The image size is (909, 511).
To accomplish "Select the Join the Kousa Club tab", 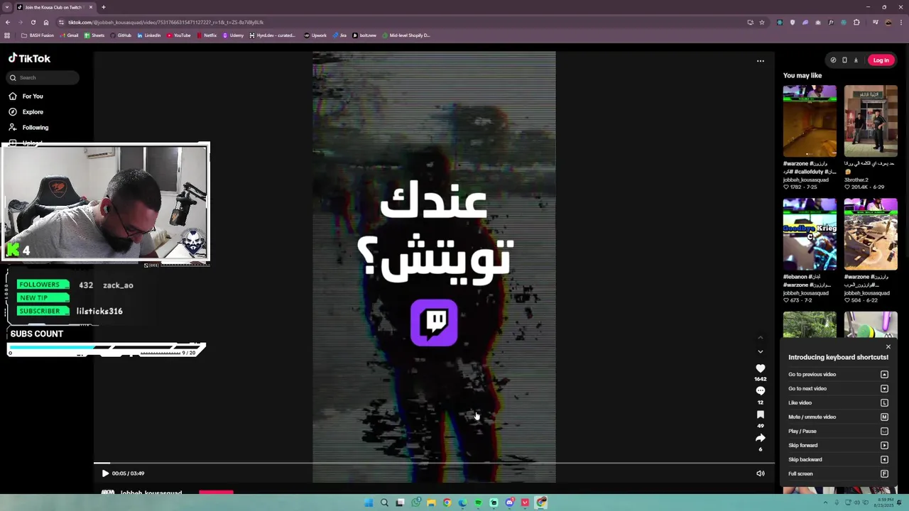I will click(54, 7).
